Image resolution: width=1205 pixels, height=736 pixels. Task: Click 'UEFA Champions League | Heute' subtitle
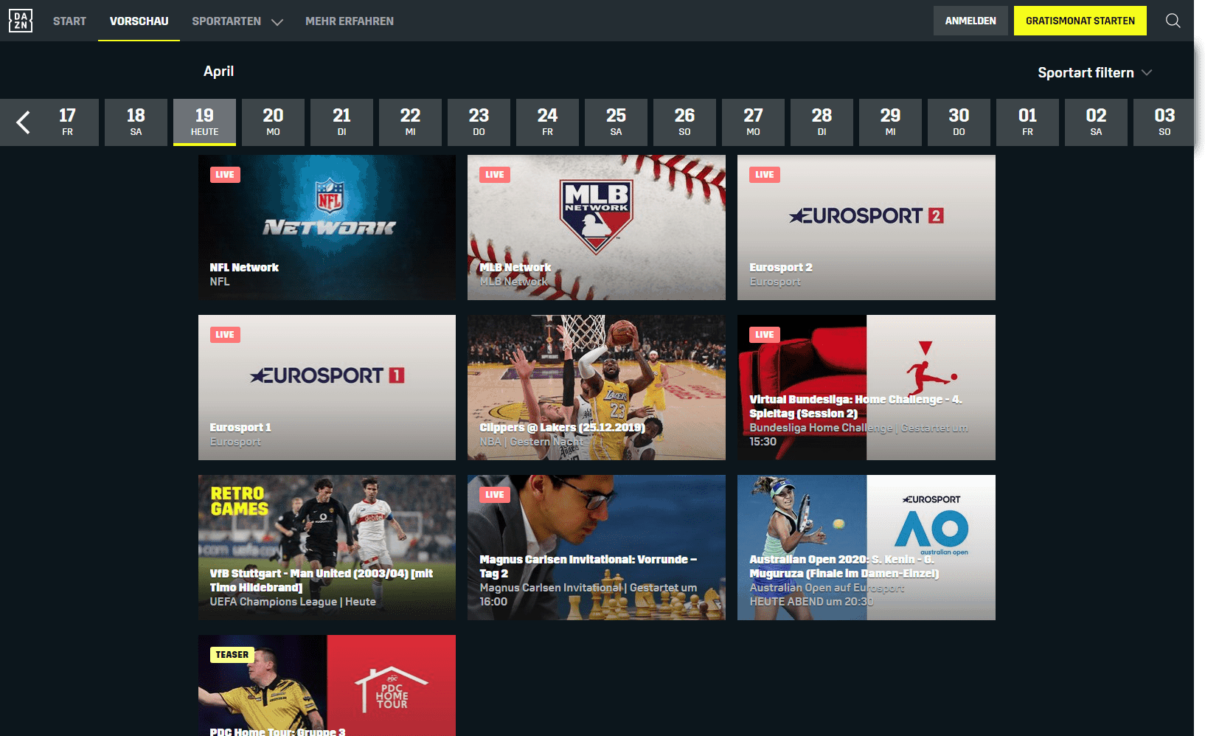point(293,602)
